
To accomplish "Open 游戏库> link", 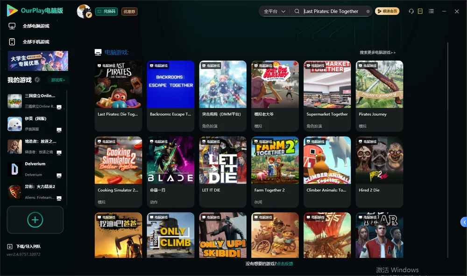I will pyautogui.click(x=58, y=80).
